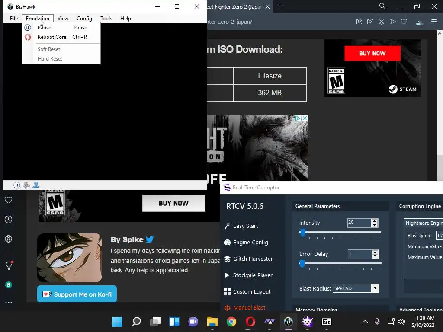Open Easy Start in RTCV sidebar
443x332 pixels.
pos(241,226)
